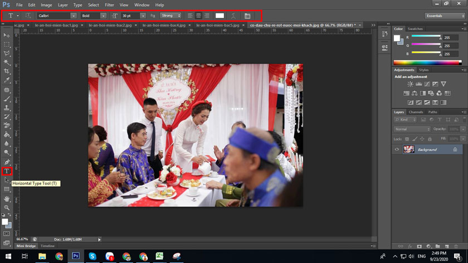
Task: Open the Layer menu
Action: coord(62,5)
